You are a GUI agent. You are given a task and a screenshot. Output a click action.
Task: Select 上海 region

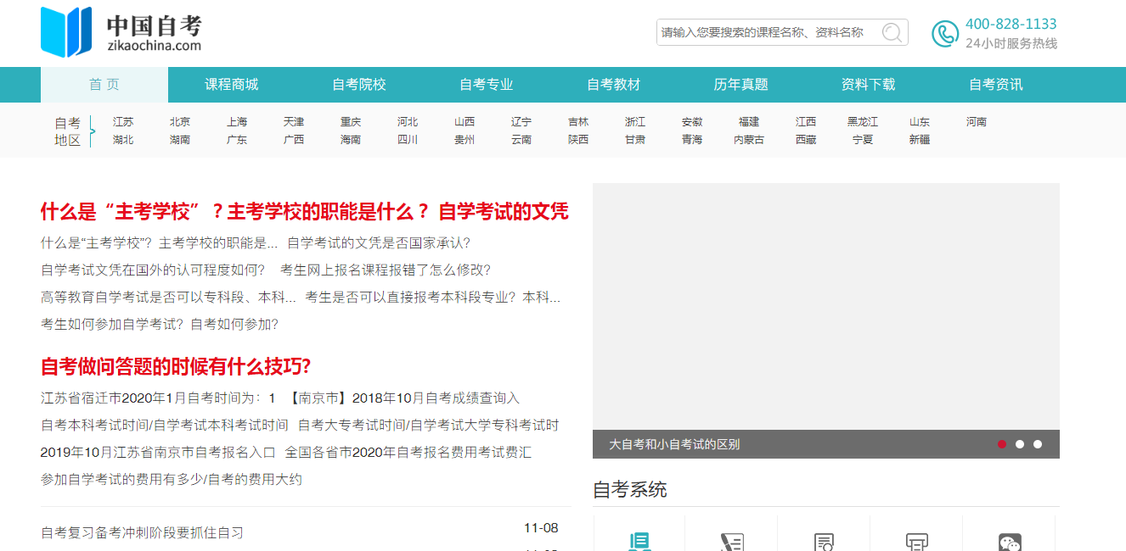coord(237,122)
